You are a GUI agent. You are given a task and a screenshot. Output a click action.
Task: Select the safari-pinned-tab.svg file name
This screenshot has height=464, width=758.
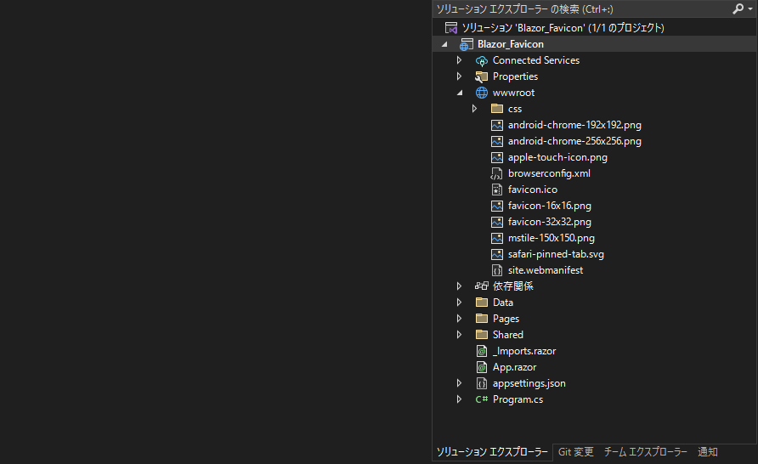click(556, 254)
